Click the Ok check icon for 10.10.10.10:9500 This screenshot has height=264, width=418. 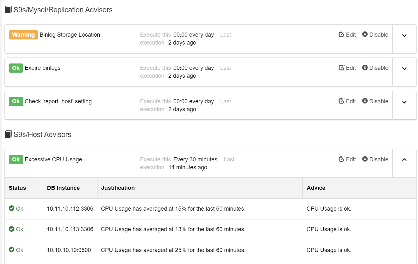(x=12, y=250)
